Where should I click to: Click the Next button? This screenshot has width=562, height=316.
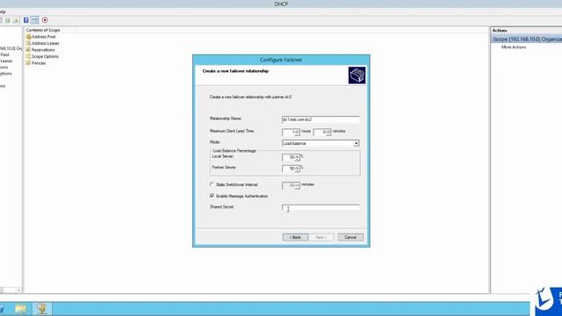pos(321,237)
